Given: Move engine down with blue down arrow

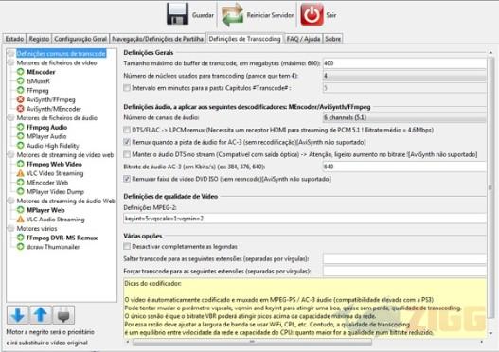Looking at the screenshot, I should 17,315.
